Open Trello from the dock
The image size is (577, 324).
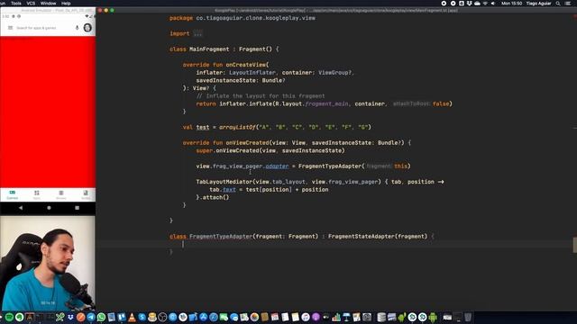coord(122,317)
